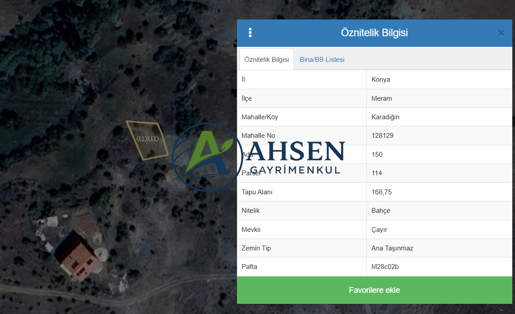
Task: Select the Öznitelik Bilgisi tab
Action: [x=267, y=60]
